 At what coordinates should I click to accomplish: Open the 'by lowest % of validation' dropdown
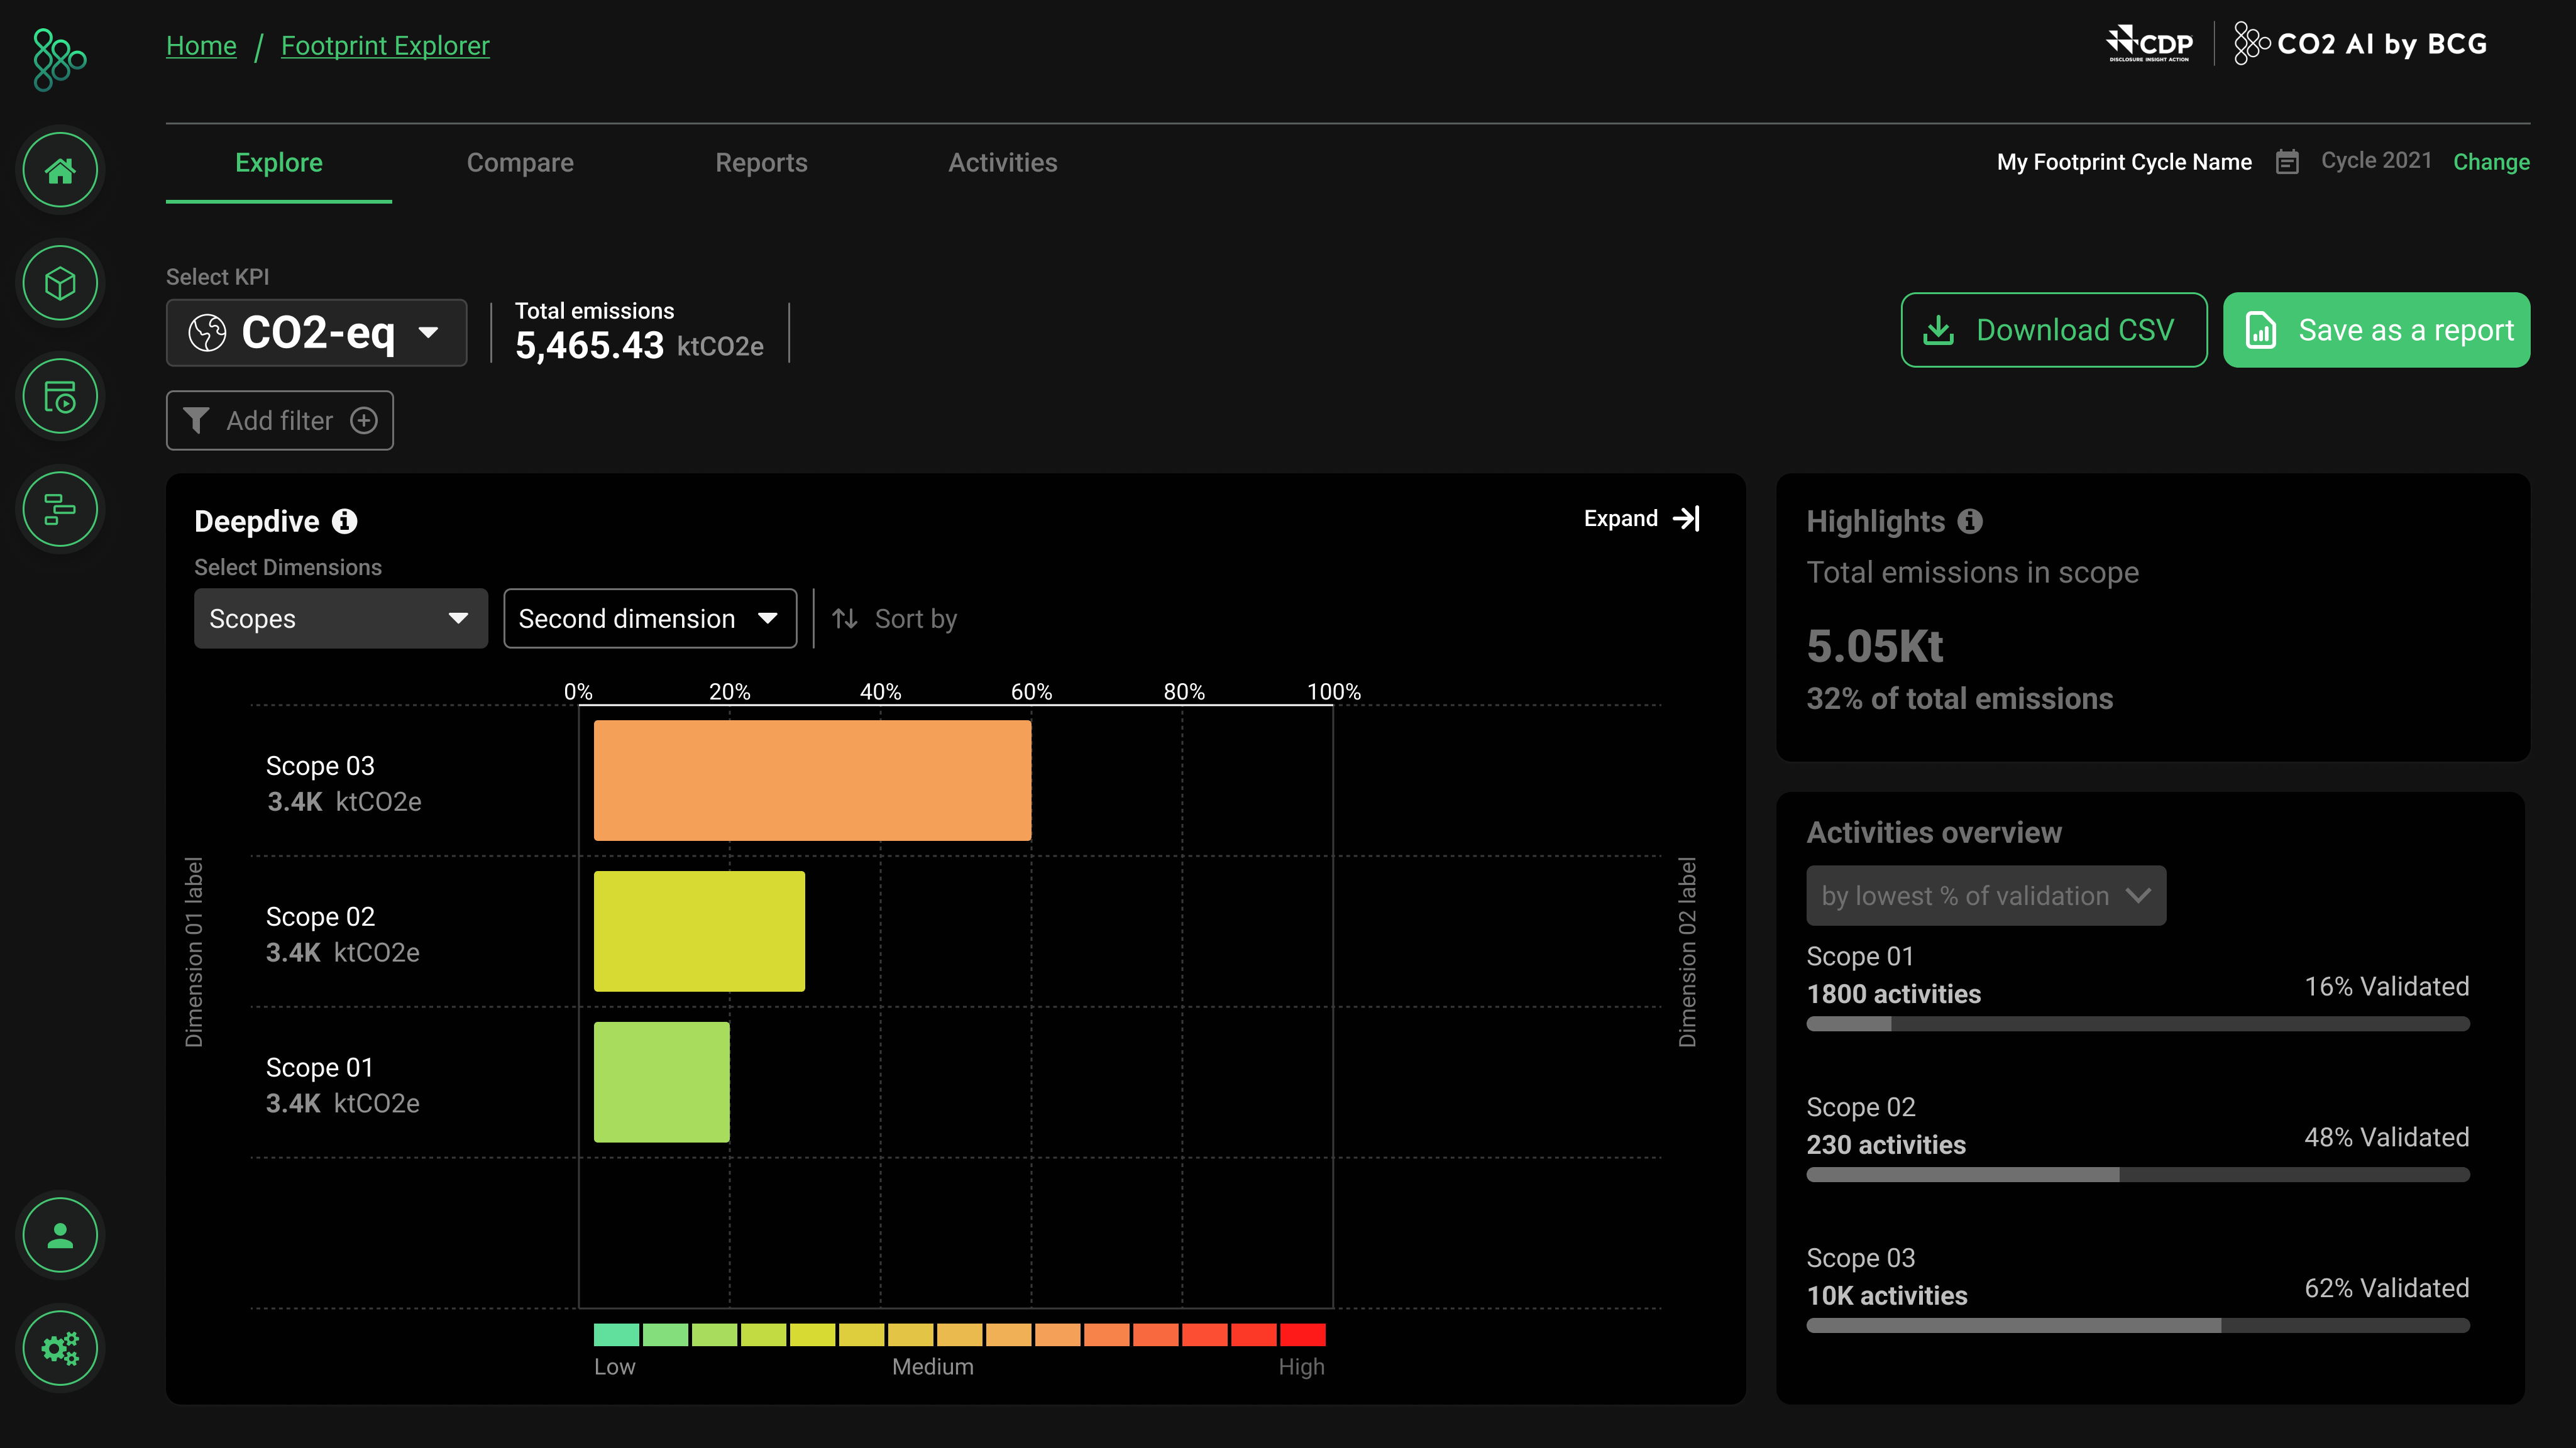pyautogui.click(x=1986, y=895)
